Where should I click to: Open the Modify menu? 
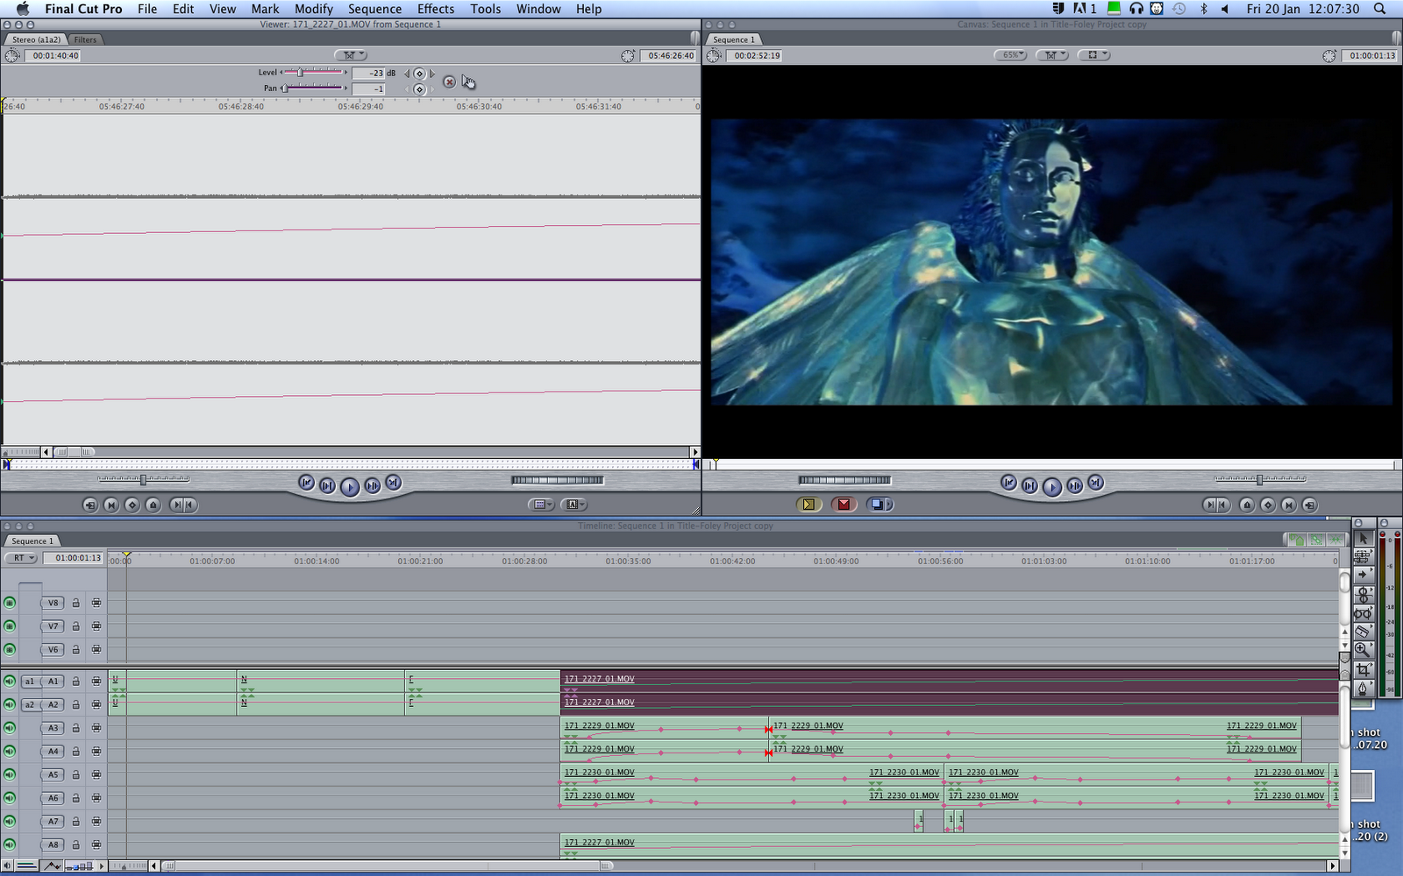(x=314, y=9)
